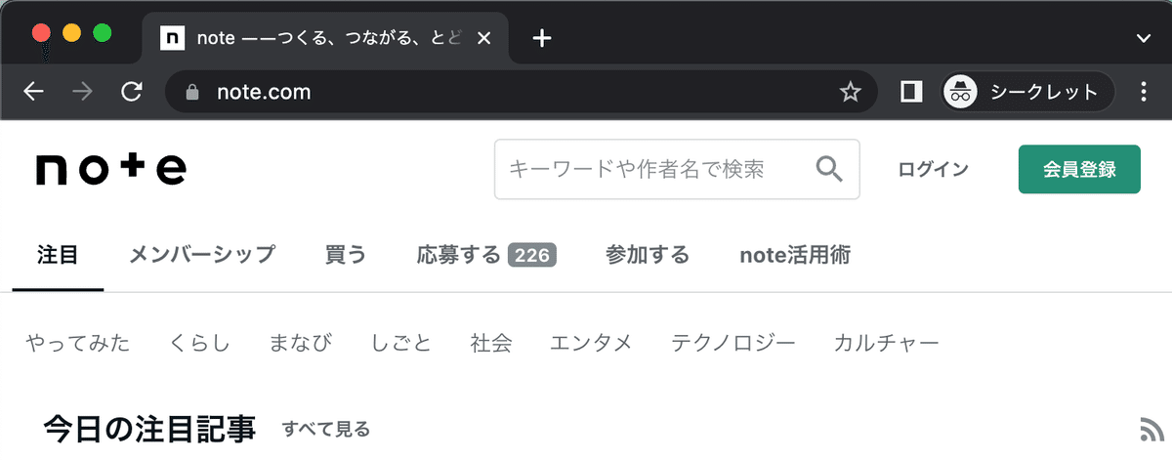The image size is (1172, 460).
Task: Close the note browser tab
Action: [485, 38]
